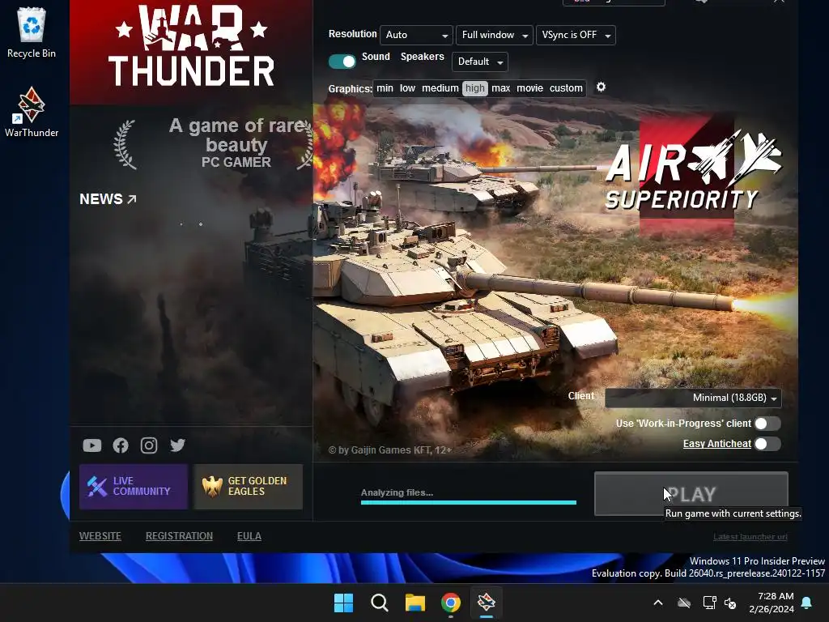Click the PLAY button
The width and height of the screenshot is (829, 622).
coord(691,494)
